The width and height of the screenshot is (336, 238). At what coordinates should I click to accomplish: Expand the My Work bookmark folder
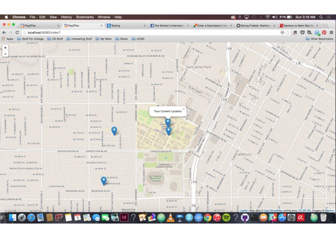pyautogui.click(x=103, y=39)
